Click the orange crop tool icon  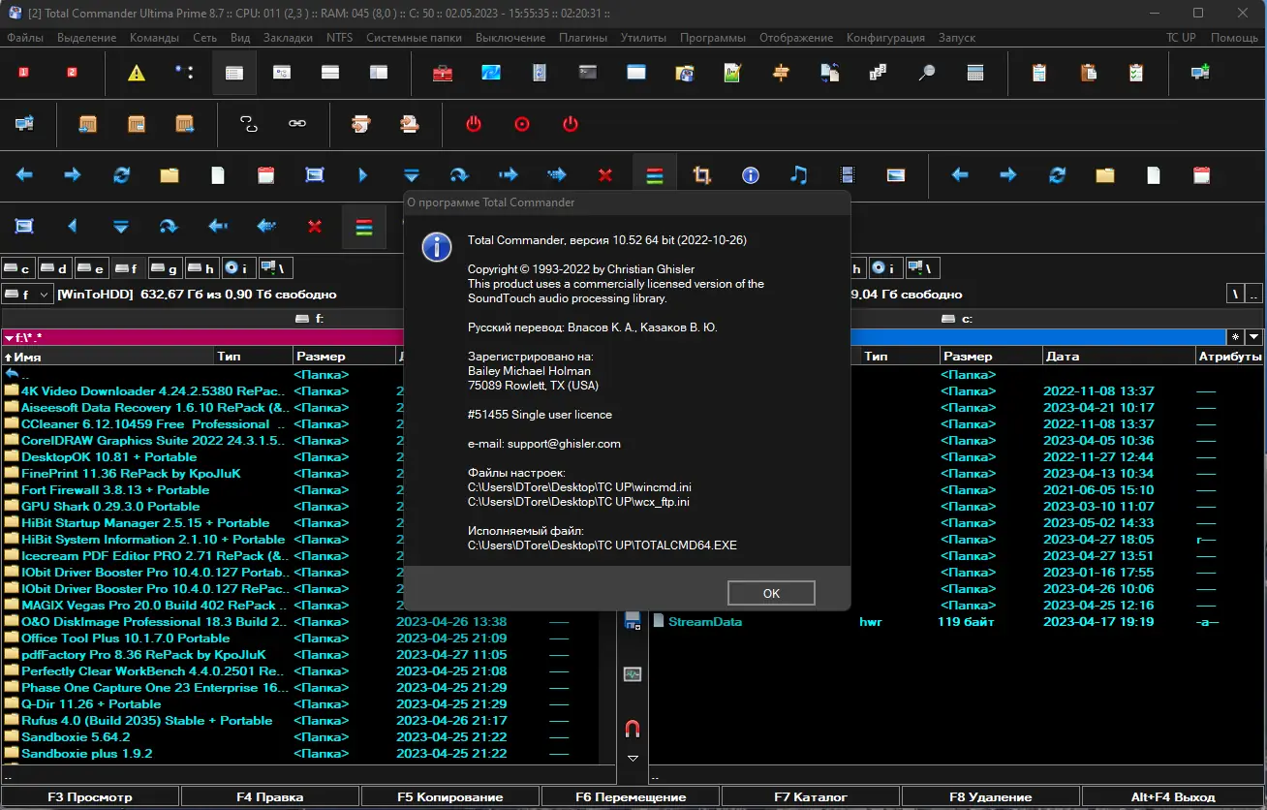pyautogui.click(x=701, y=175)
